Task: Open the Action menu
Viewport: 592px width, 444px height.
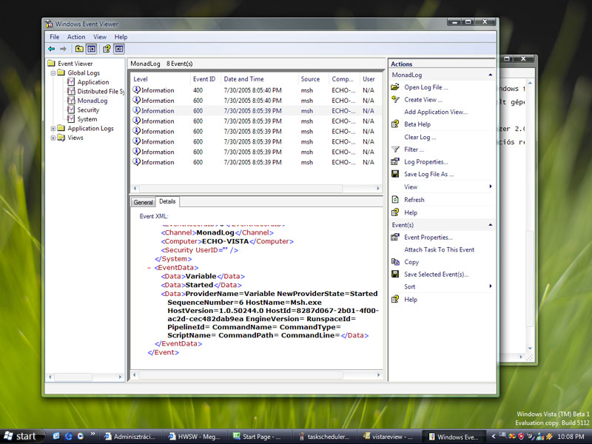Action: click(x=76, y=37)
